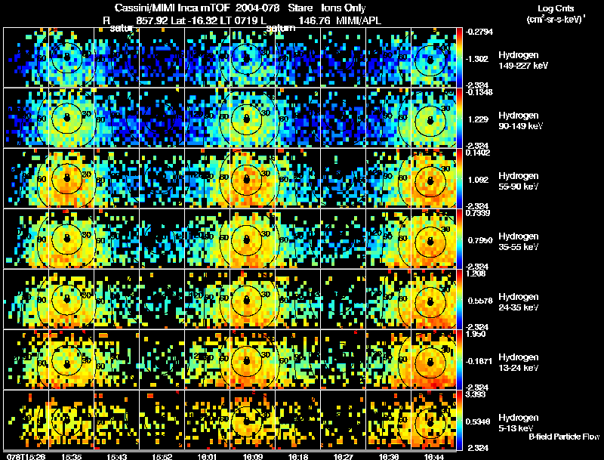
Task: Click the color scale bar beside Hydrogen 24-35 keV
Action: tap(459, 299)
